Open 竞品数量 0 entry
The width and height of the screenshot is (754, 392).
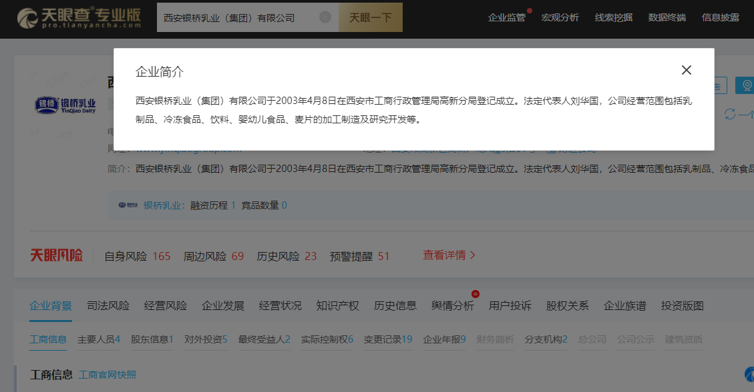pos(264,205)
